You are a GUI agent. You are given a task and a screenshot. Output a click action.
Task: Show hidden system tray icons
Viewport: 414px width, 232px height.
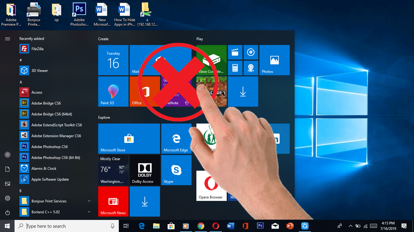351,226
